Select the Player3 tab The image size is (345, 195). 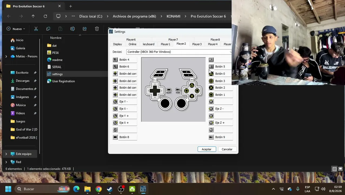197,44
